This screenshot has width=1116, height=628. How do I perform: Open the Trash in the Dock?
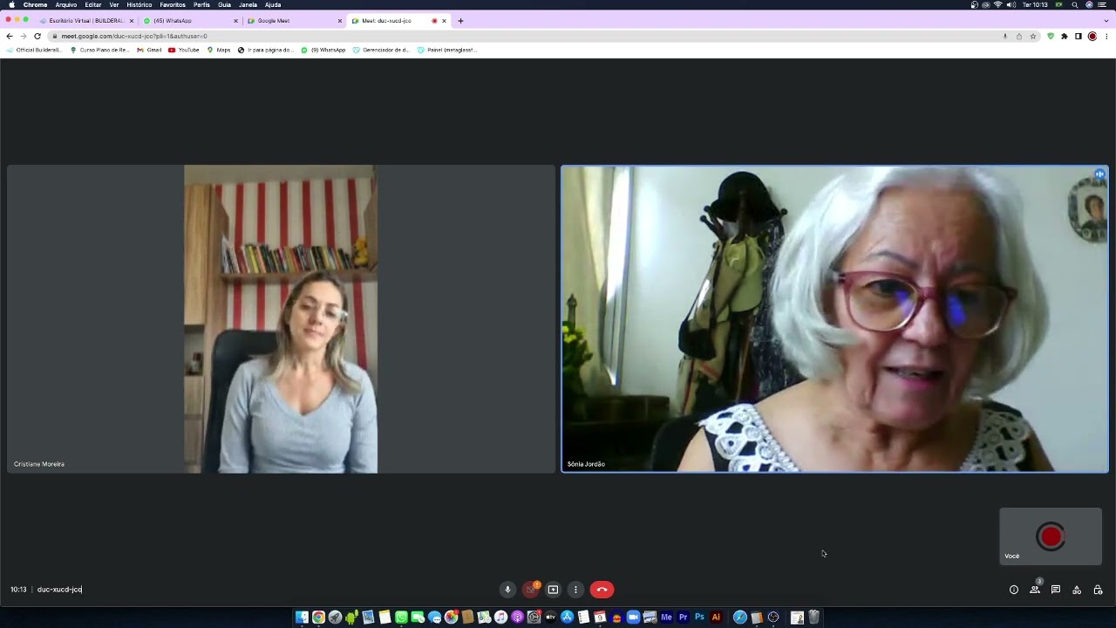813,617
